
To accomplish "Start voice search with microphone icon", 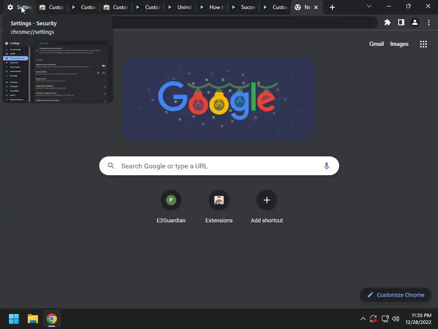I will point(326,166).
